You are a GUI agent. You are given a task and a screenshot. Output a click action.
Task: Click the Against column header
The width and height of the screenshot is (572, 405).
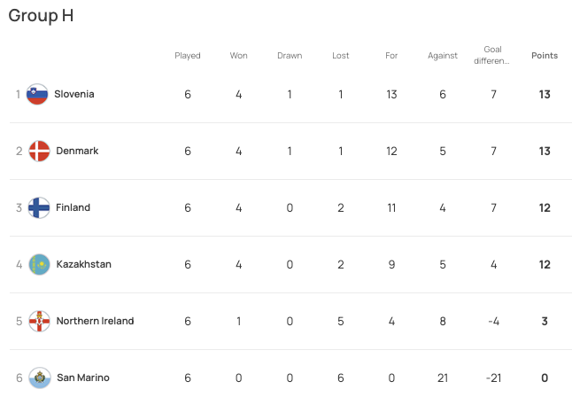(443, 56)
